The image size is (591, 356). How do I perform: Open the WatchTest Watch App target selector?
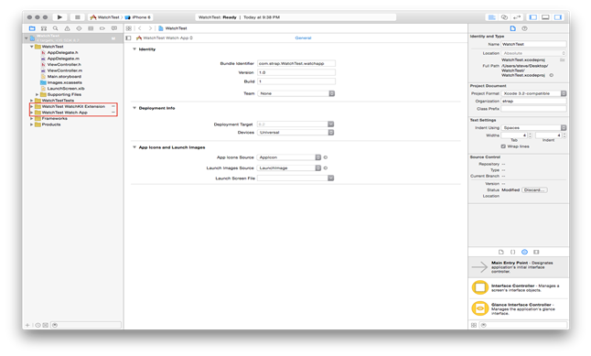[165, 38]
